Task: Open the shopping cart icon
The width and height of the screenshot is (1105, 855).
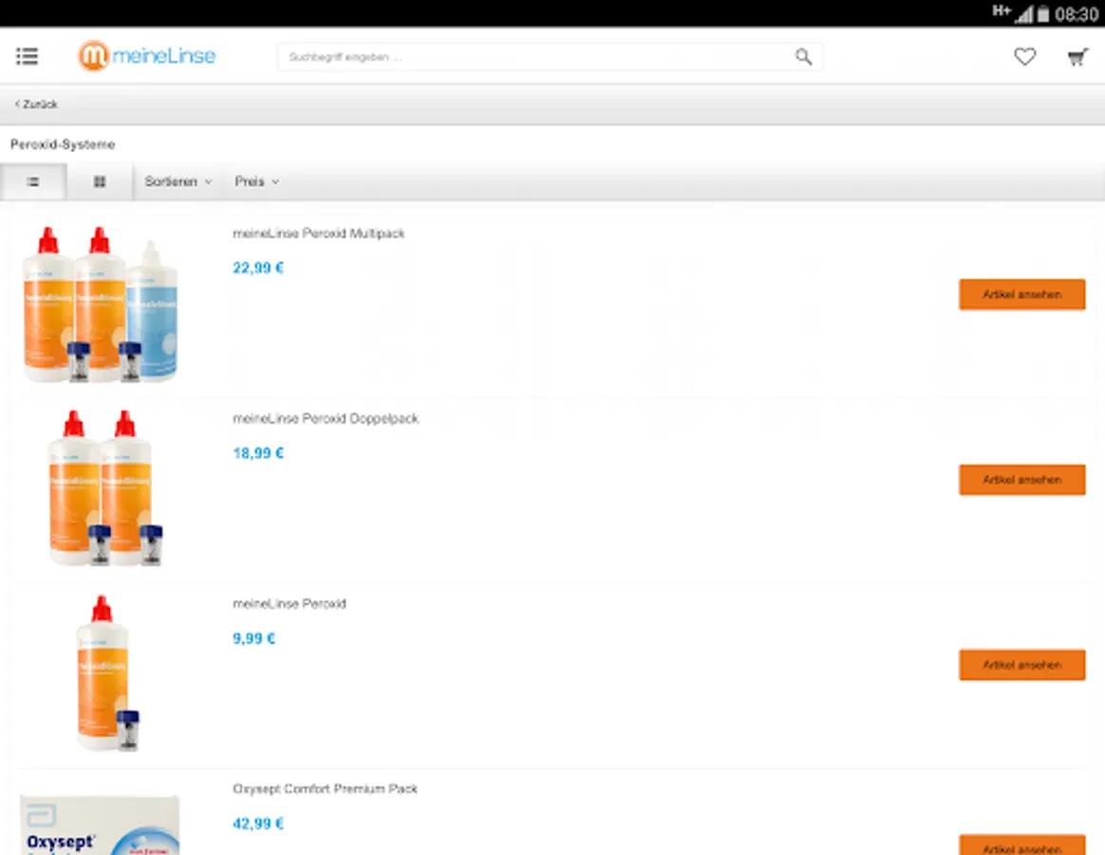Action: pos(1077,57)
